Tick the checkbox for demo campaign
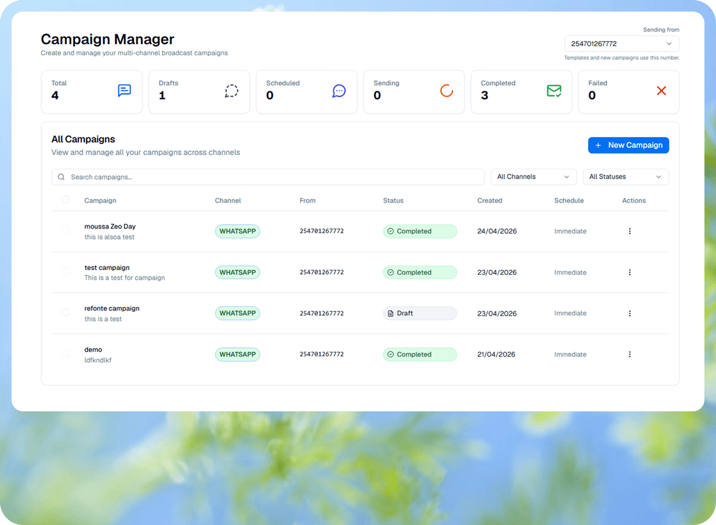 click(x=66, y=353)
